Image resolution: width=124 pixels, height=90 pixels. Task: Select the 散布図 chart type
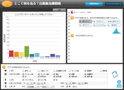(x=114, y=25)
